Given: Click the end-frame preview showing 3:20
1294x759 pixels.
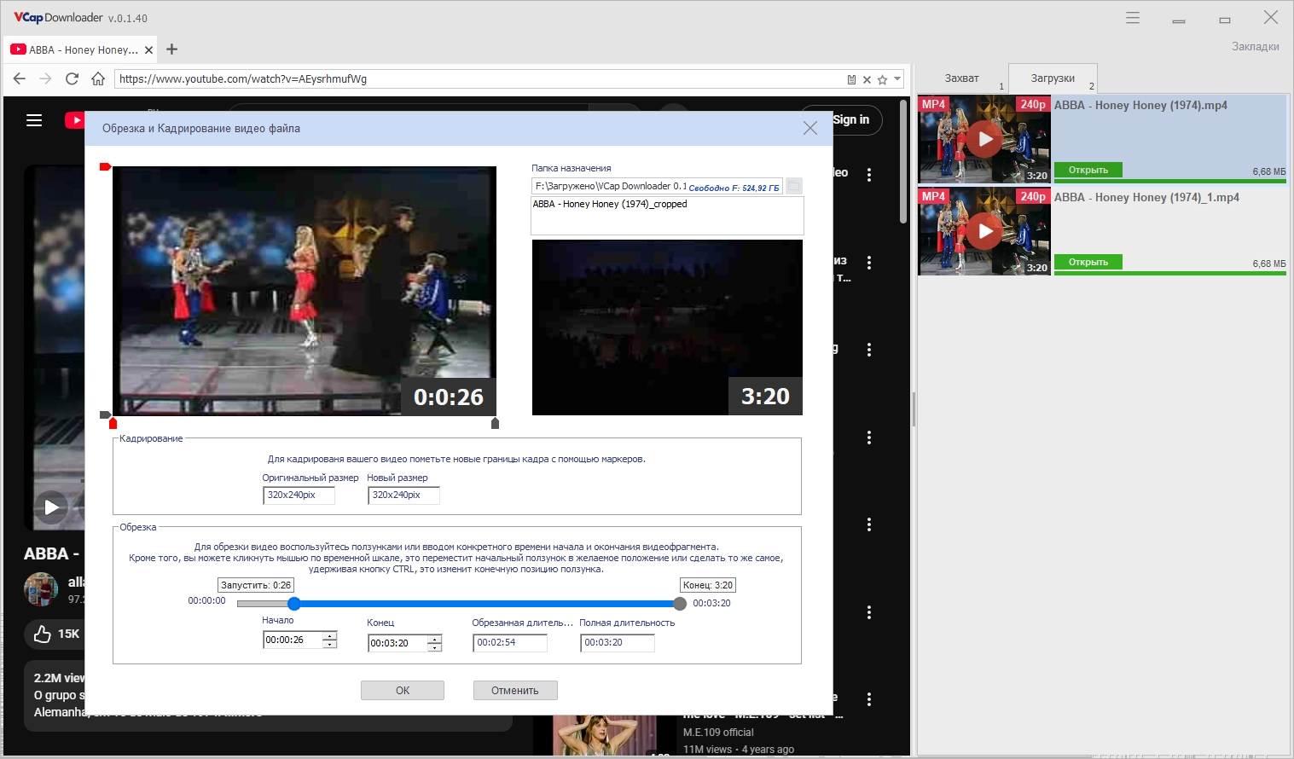Looking at the screenshot, I should pos(667,327).
